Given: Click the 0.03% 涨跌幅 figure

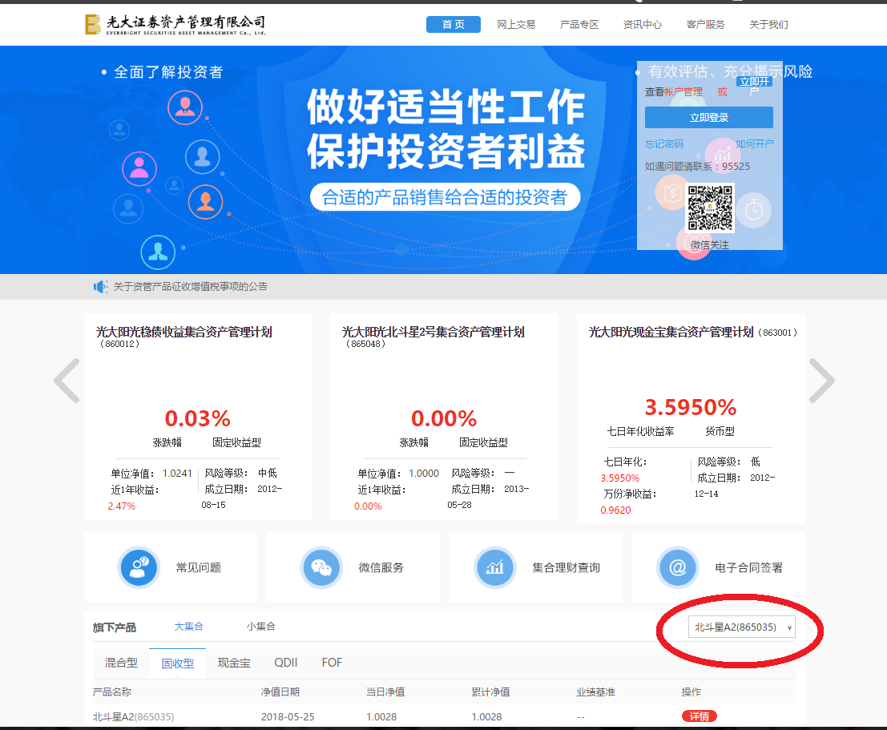Looking at the screenshot, I should point(197,419).
